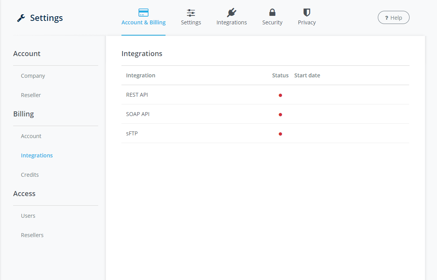Click the REST API red status dot
The height and width of the screenshot is (280, 437).
[x=280, y=95]
